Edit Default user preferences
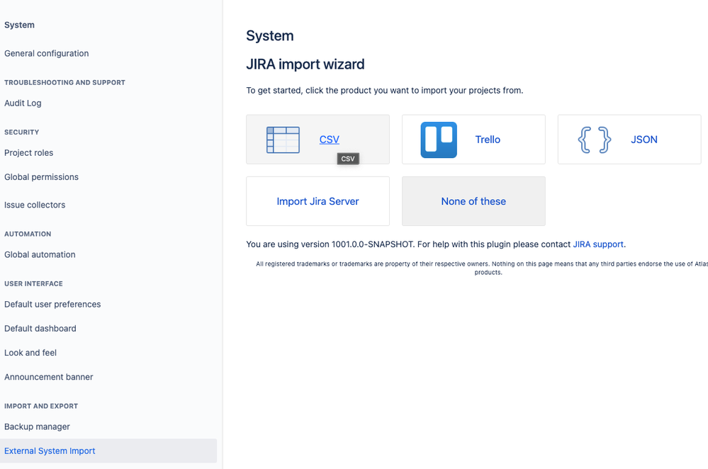Viewport: 708px width, 469px height. 52,303
